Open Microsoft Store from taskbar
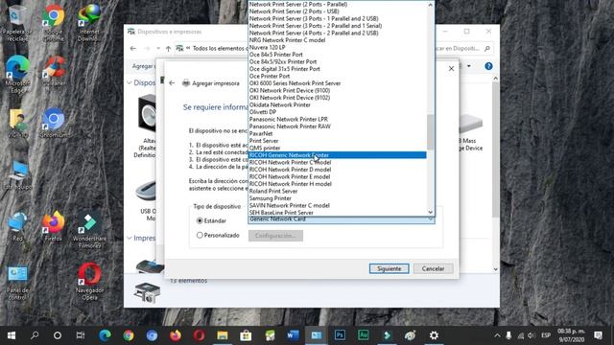Screen dimensions: 614x345 [x=246, y=335]
